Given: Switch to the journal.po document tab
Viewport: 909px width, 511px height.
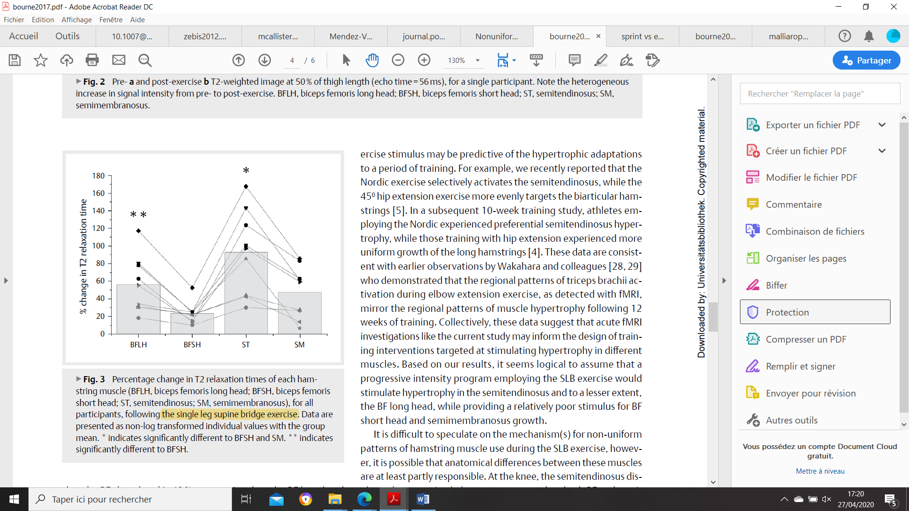Looking at the screenshot, I should pos(424,36).
